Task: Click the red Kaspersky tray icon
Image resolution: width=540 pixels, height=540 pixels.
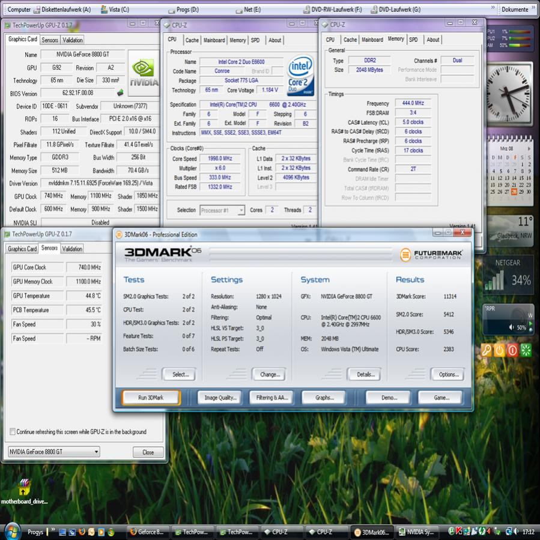Action: pyautogui.click(x=459, y=532)
